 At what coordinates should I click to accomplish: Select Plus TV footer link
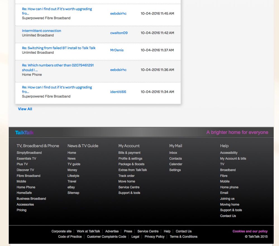(x=22, y=164)
